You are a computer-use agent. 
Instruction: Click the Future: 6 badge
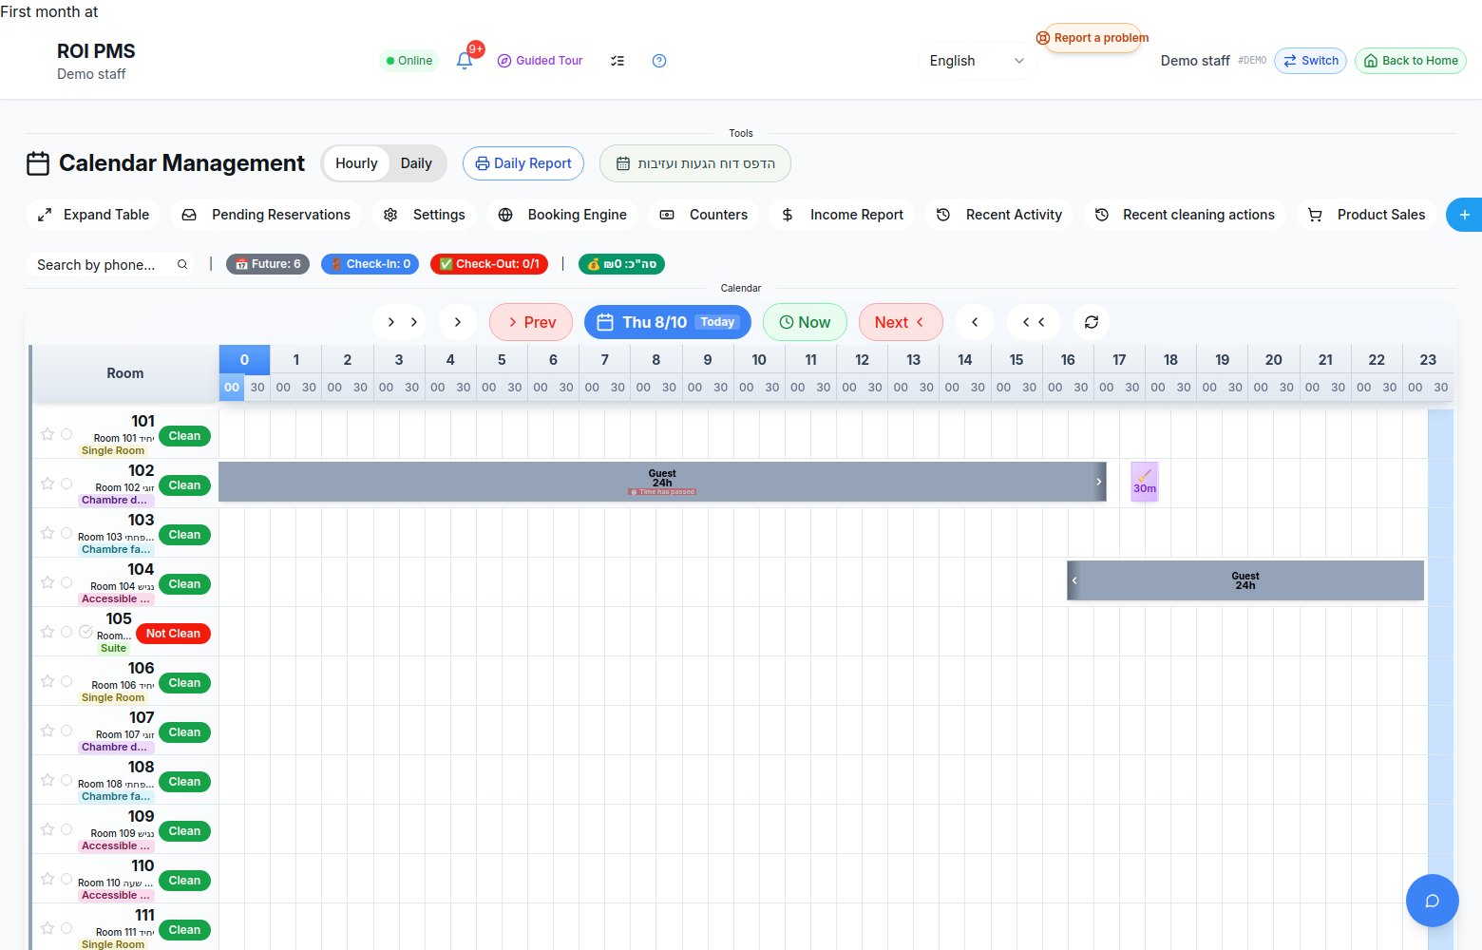coord(268,264)
